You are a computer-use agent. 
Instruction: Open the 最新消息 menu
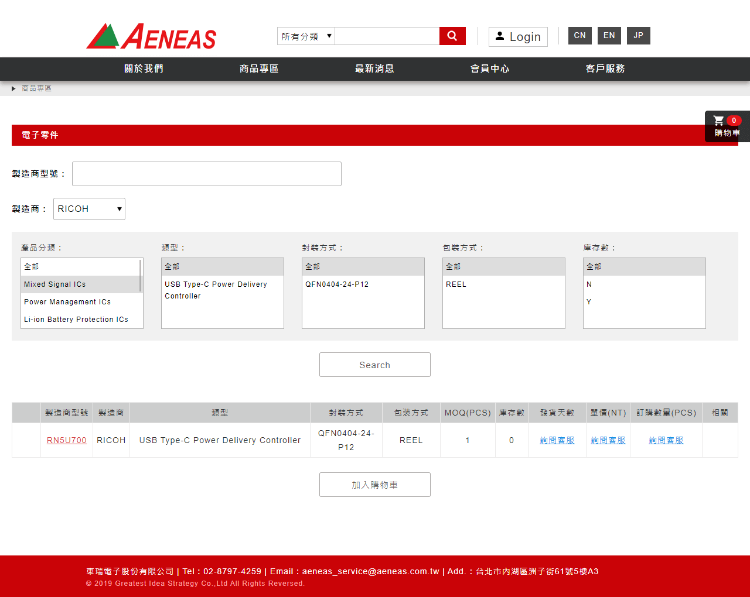(374, 68)
